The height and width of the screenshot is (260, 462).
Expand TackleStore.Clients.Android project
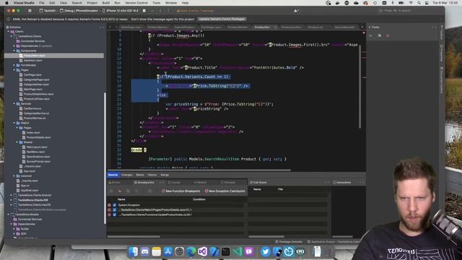tap(12, 195)
